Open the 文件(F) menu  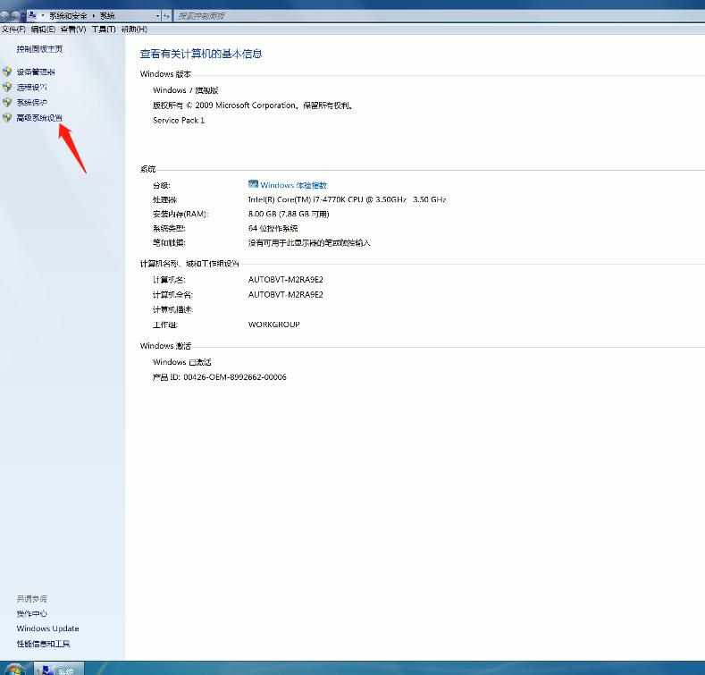click(x=13, y=30)
